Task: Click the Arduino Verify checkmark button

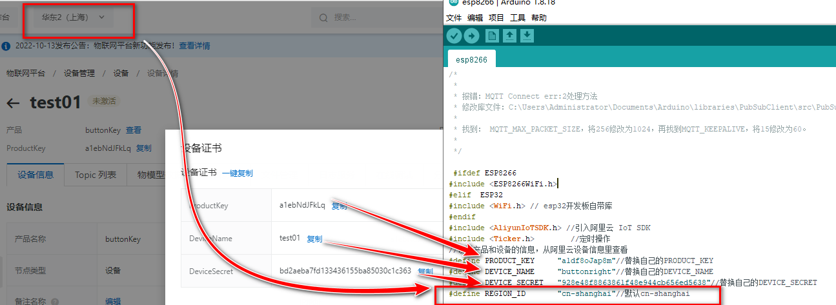Action: [x=455, y=35]
